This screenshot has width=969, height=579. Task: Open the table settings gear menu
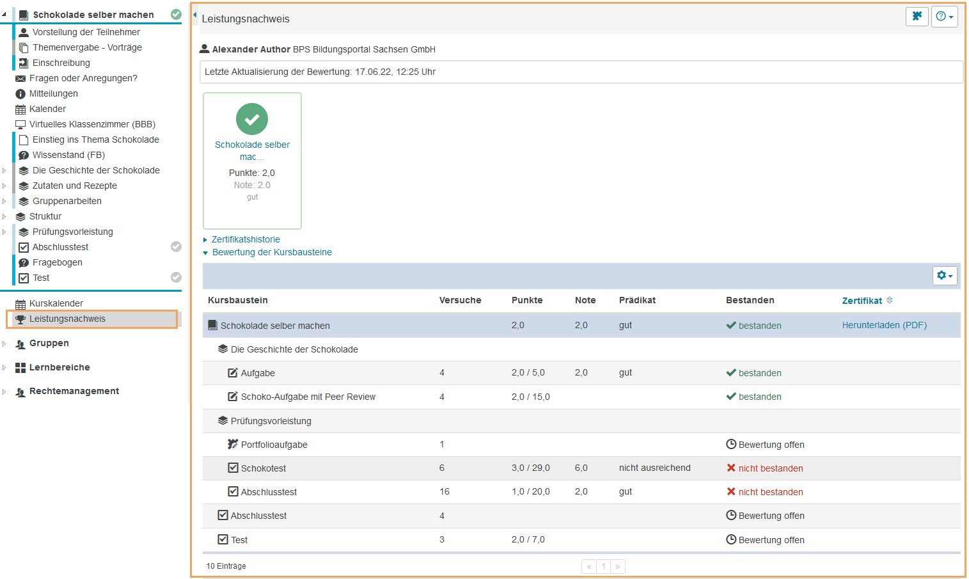(944, 276)
